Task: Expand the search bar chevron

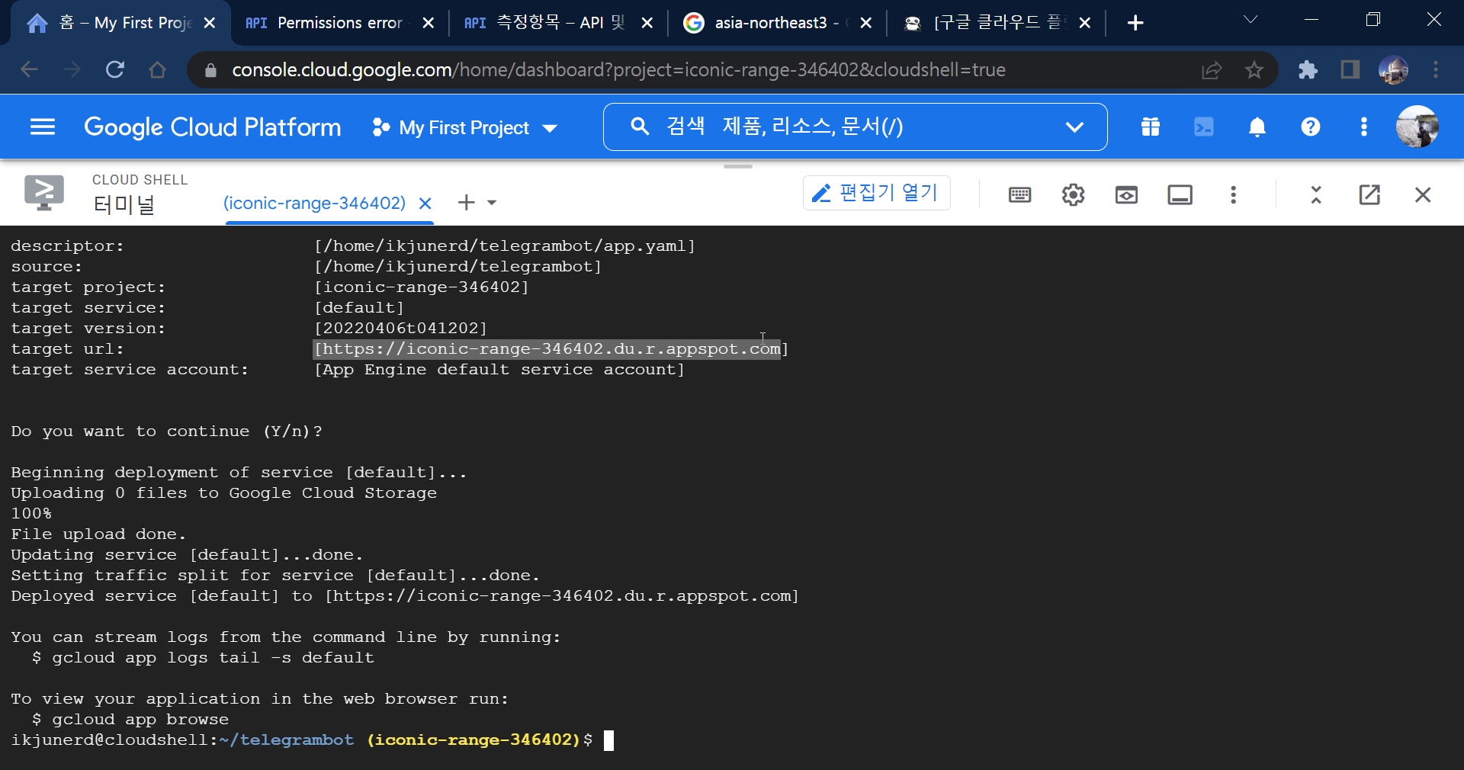Action: 1074,127
